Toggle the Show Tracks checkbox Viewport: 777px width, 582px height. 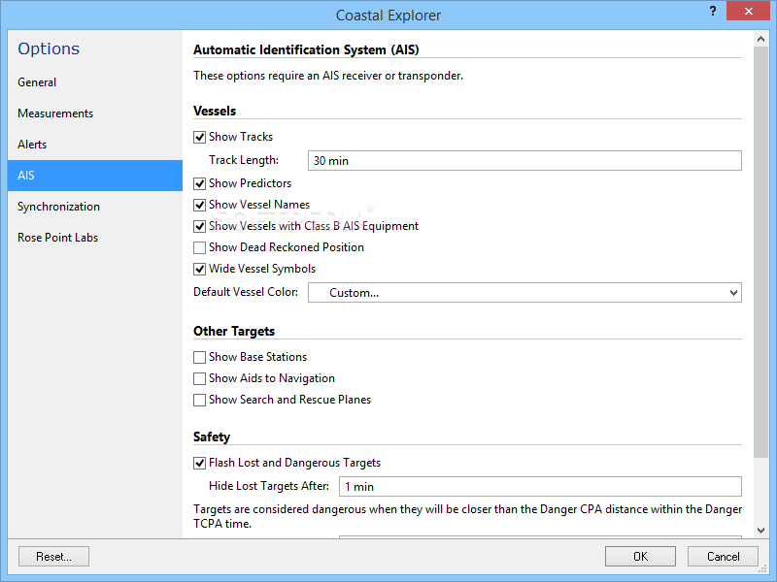200,137
